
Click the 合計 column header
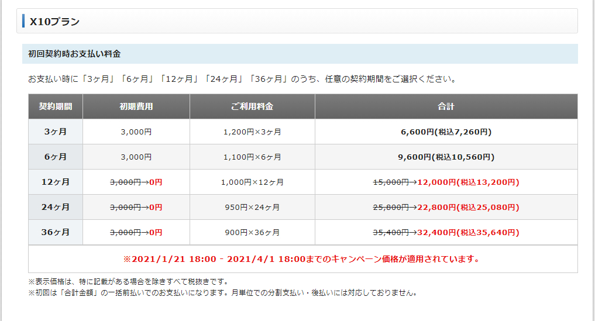pos(446,106)
